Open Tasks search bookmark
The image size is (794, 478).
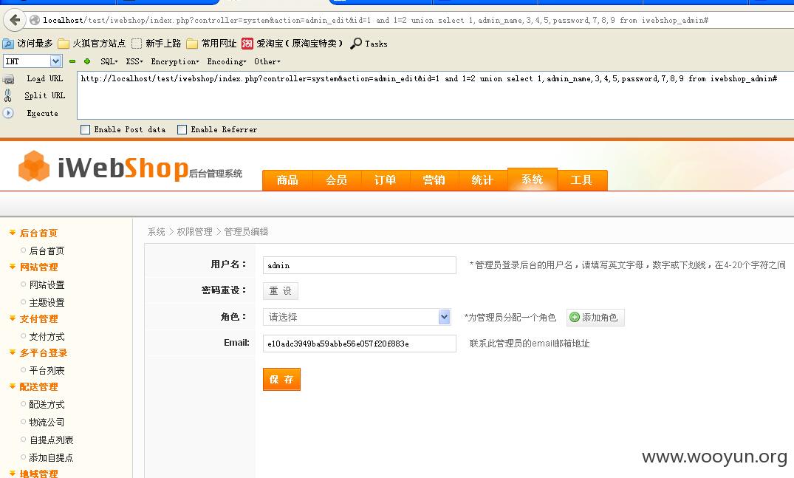[x=369, y=44]
